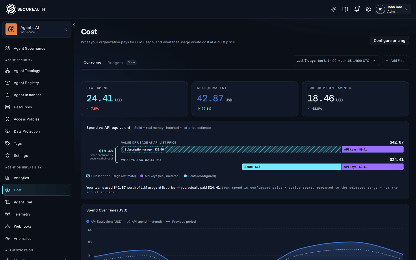Open the workspace switcher arrows
Viewport: 416px width, 260px height.
[66, 29]
